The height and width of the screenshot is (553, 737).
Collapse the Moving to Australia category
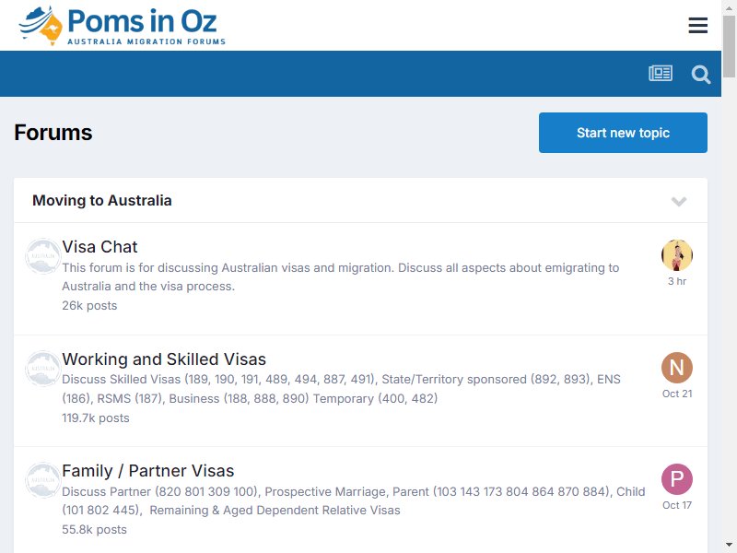(679, 201)
